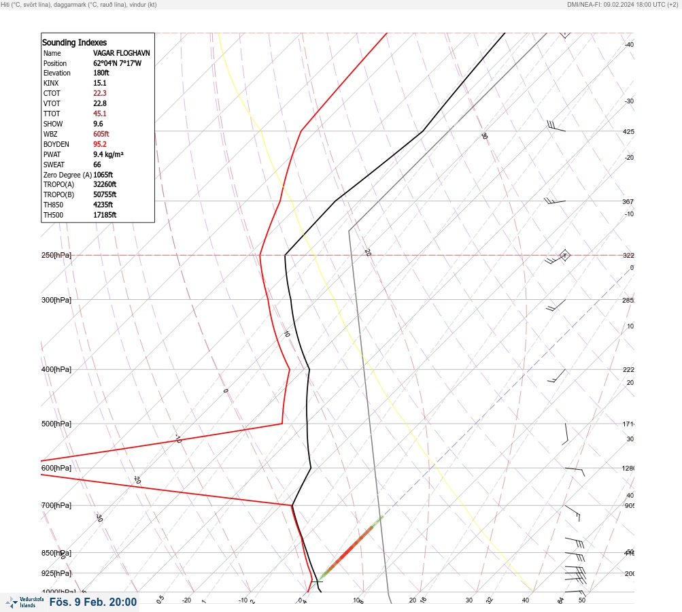This screenshot has height=612, width=682.
Task: Click the wind barb at 600 hPa
Action: click(575, 471)
